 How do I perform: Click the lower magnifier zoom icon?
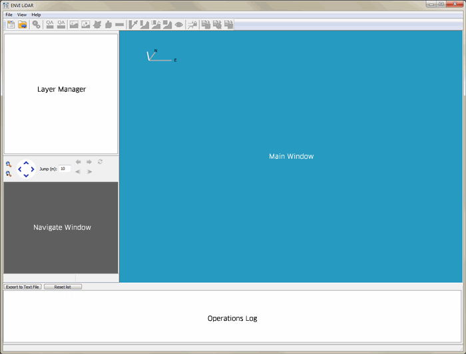pyautogui.click(x=9, y=174)
